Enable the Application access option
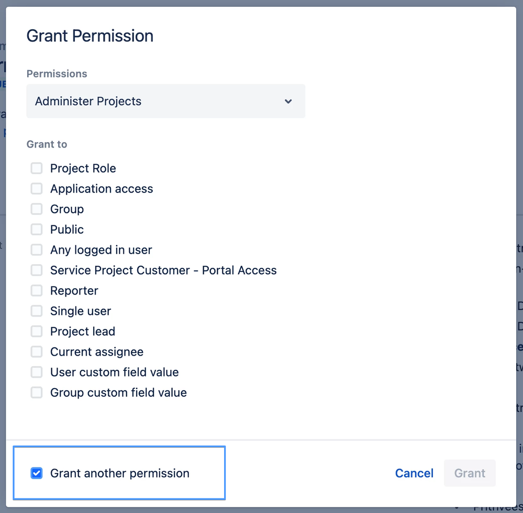The image size is (523, 513). tap(36, 188)
